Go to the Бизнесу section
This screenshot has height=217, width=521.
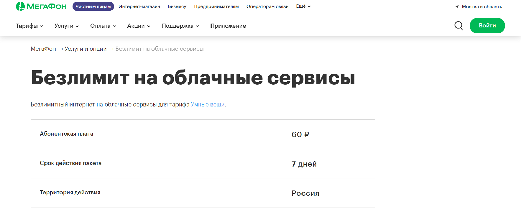coord(177,6)
